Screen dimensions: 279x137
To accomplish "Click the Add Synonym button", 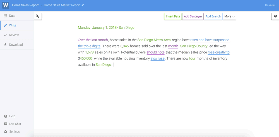I will coord(193,16).
